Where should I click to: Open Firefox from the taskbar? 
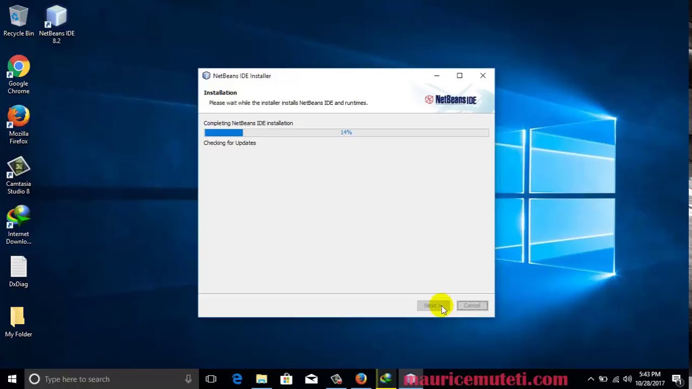[x=361, y=379]
